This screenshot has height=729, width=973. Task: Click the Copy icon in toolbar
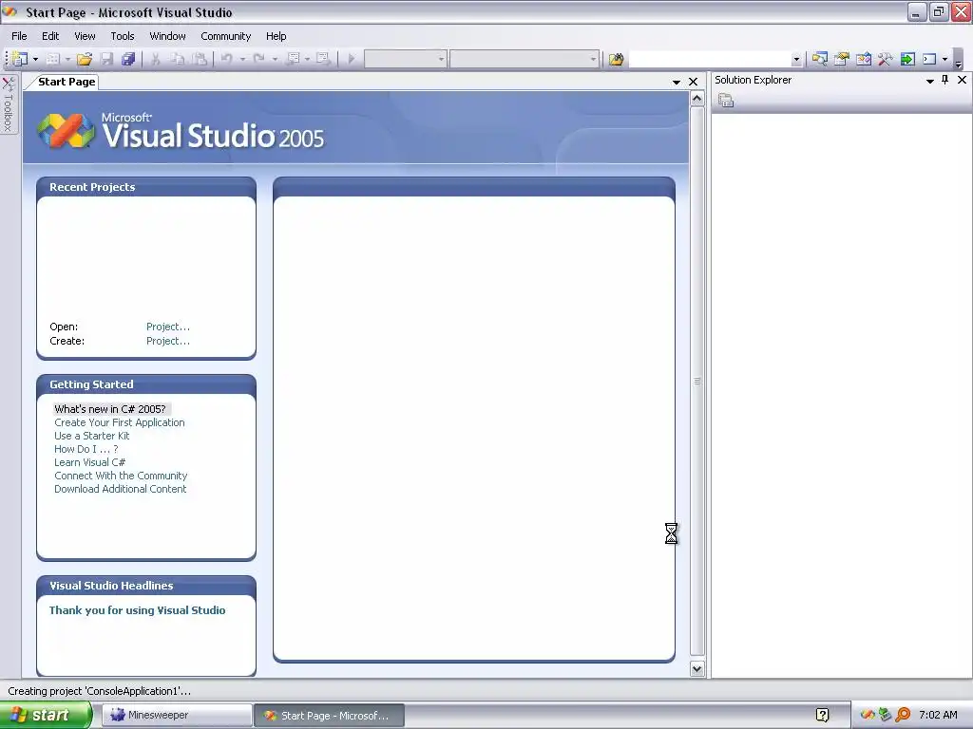[x=178, y=59]
